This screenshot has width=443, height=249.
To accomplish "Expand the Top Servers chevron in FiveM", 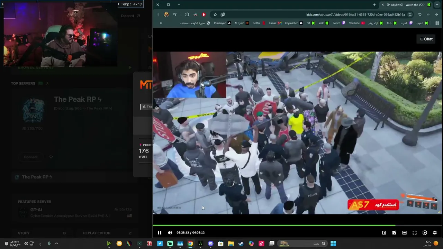I will click(47, 83).
